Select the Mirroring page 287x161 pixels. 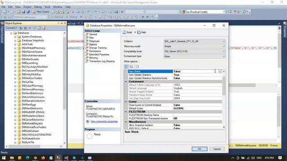pos(93,58)
